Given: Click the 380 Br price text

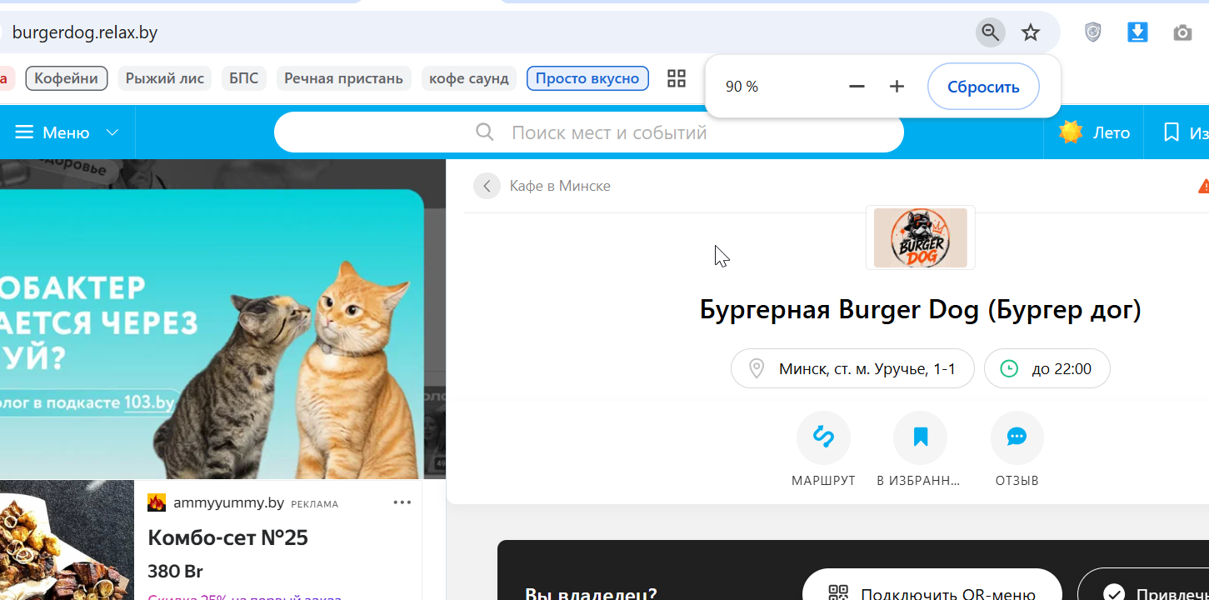Looking at the screenshot, I should tap(175, 572).
